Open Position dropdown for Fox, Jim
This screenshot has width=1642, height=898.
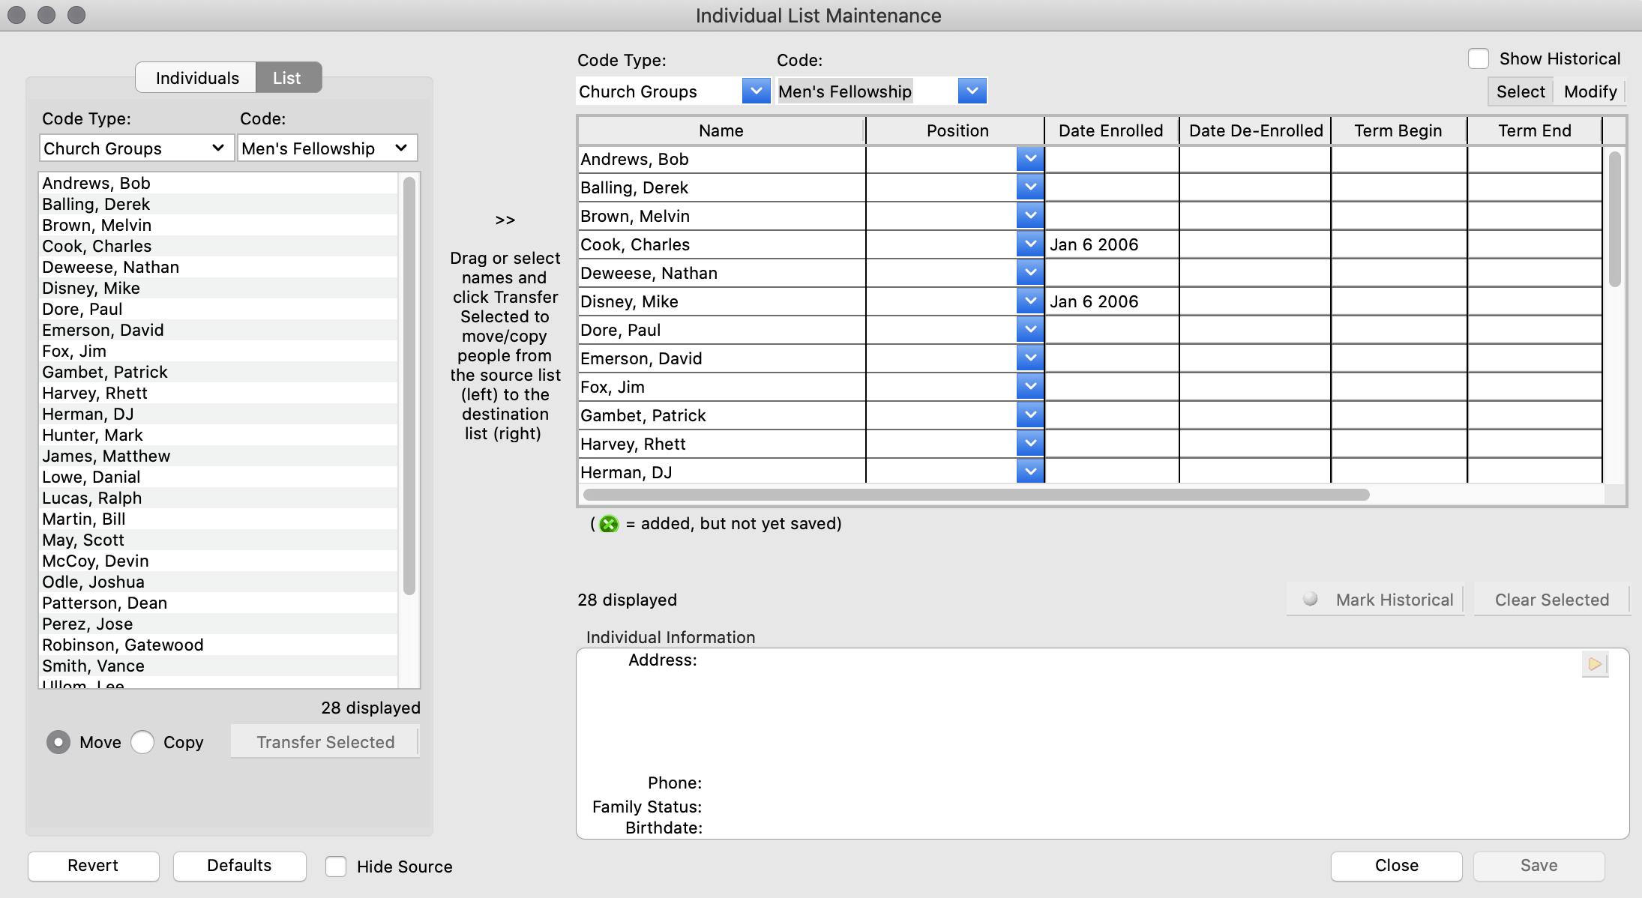tap(1030, 387)
